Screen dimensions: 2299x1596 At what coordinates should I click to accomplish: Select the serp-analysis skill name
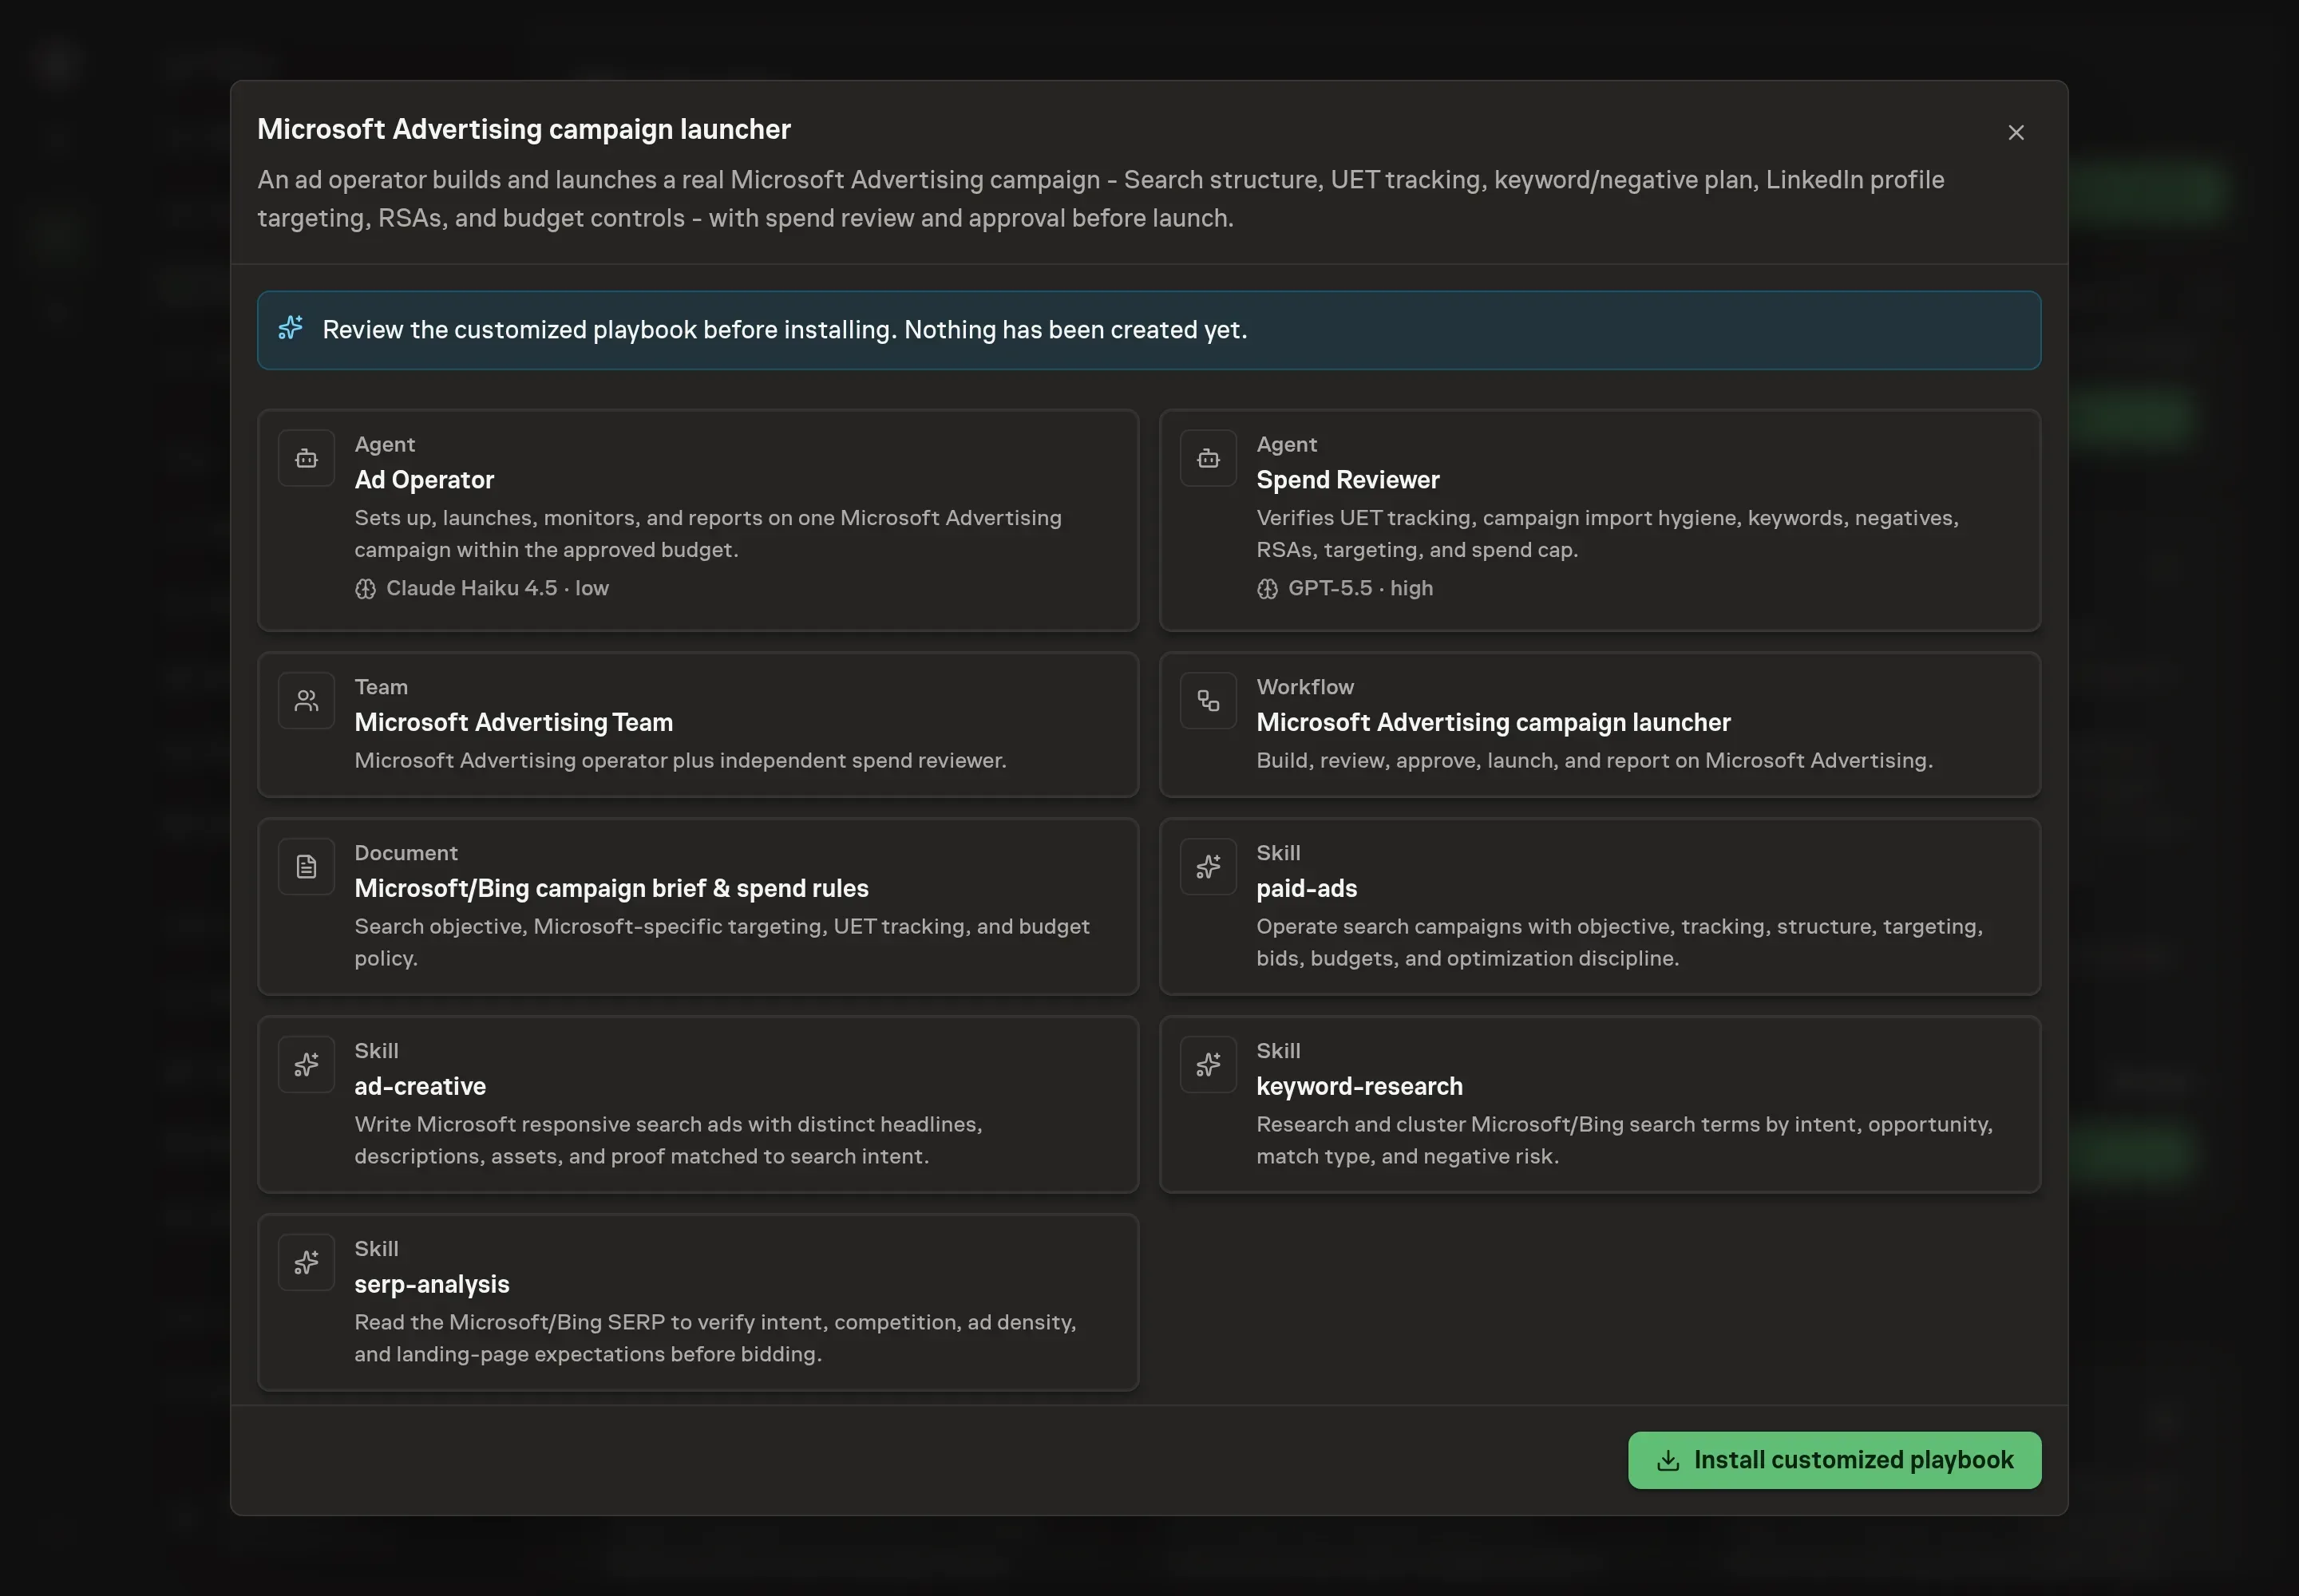[432, 1284]
